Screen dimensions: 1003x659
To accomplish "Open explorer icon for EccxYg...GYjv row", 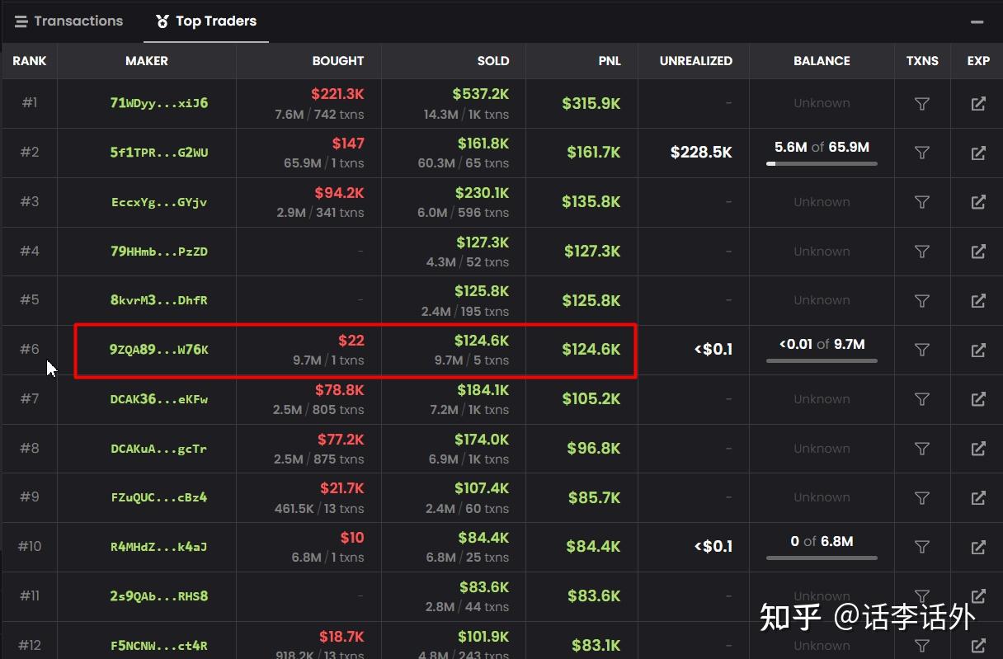I will tap(978, 201).
